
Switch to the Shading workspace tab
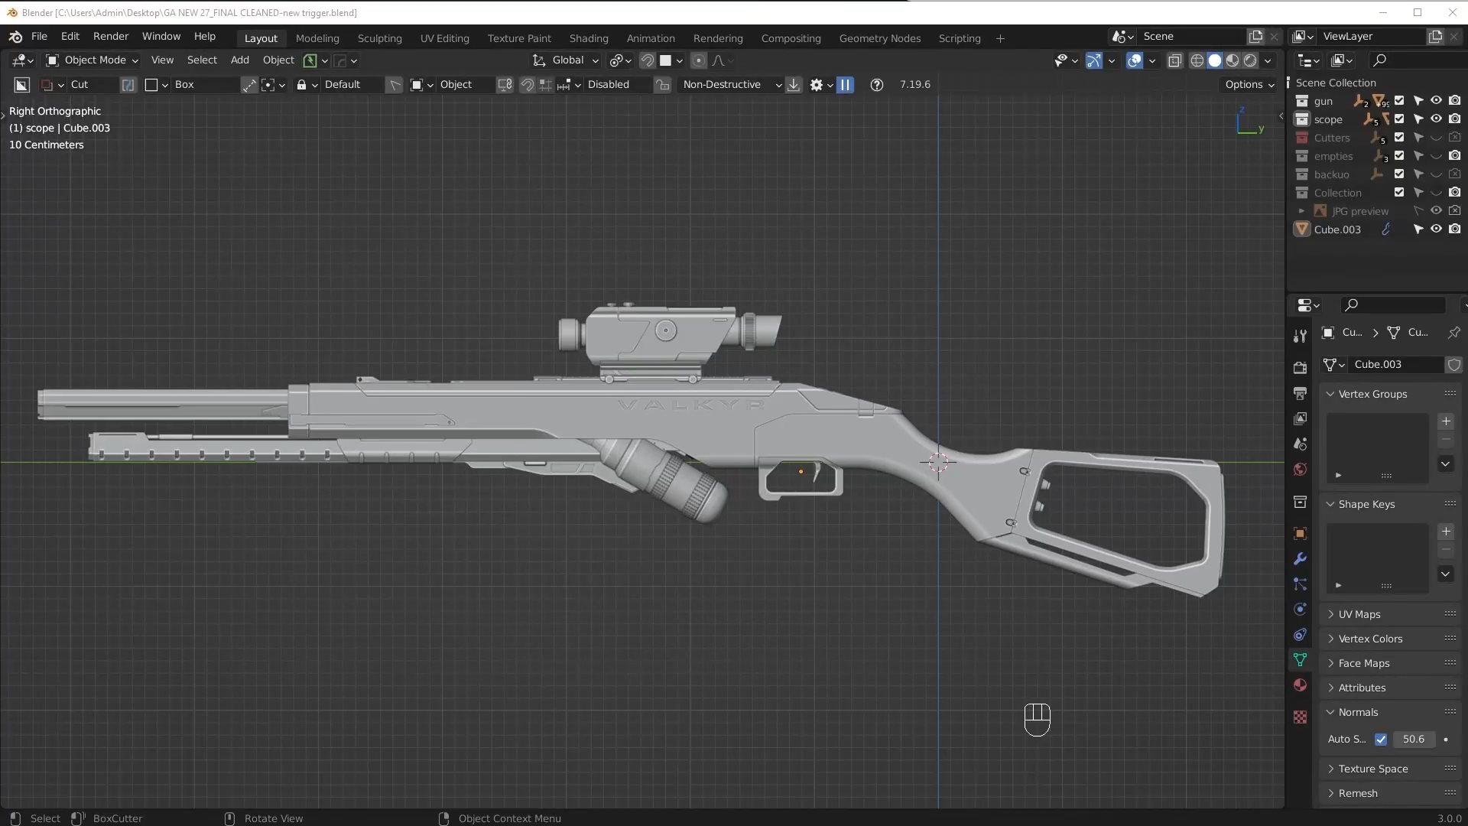pos(588,38)
